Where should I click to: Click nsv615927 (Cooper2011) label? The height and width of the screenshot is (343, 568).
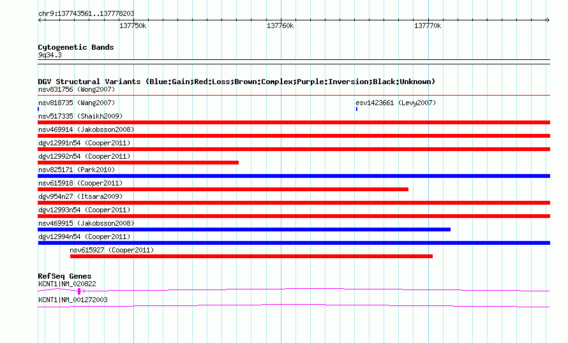point(112,250)
